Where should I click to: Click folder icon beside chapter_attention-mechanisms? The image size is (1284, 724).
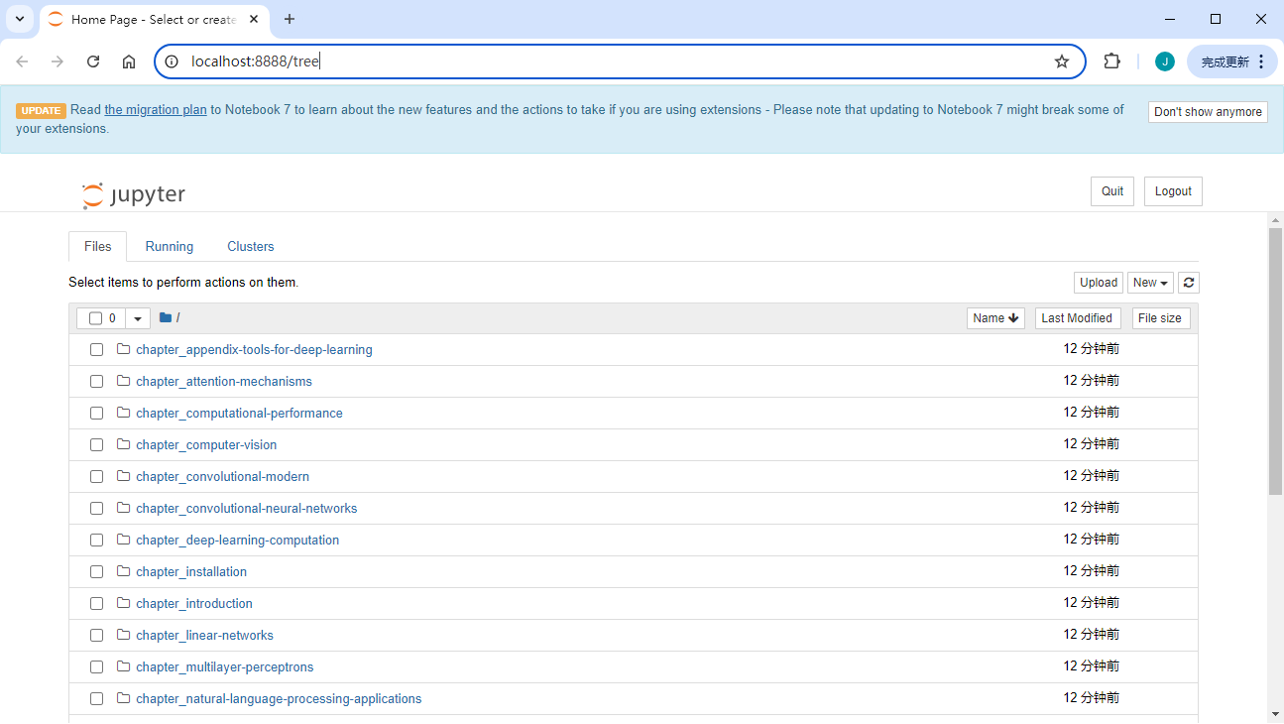tap(124, 381)
